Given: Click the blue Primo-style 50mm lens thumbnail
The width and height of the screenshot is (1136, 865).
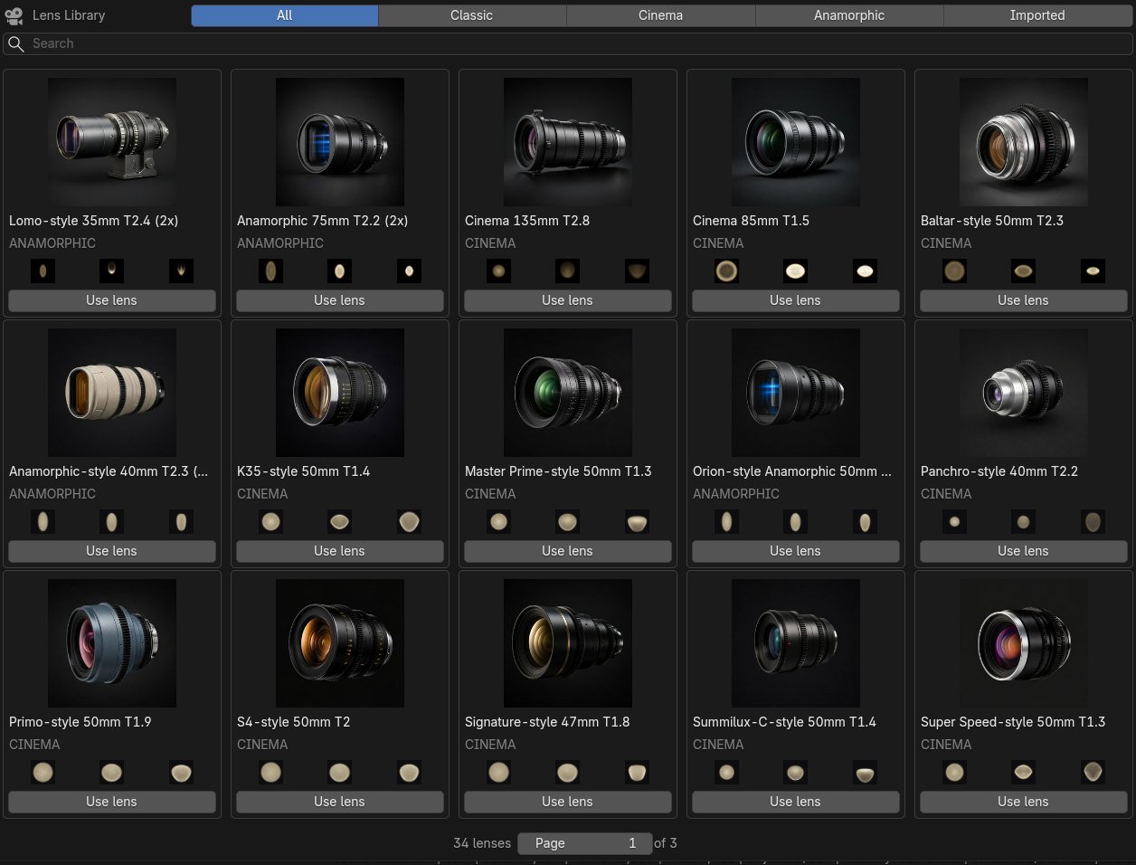Looking at the screenshot, I should click(112, 643).
